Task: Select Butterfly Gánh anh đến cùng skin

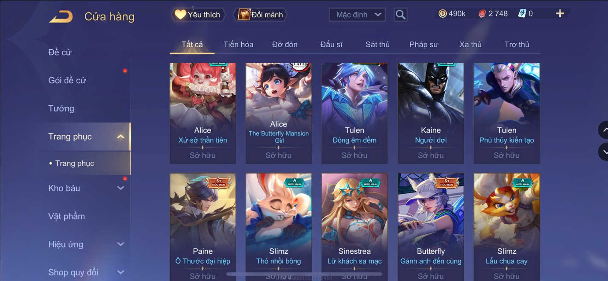Action: (x=431, y=227)
